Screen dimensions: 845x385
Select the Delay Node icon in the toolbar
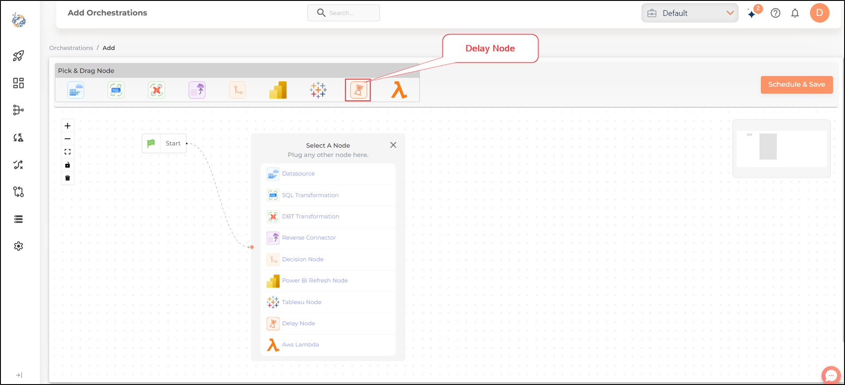(358, 90)
